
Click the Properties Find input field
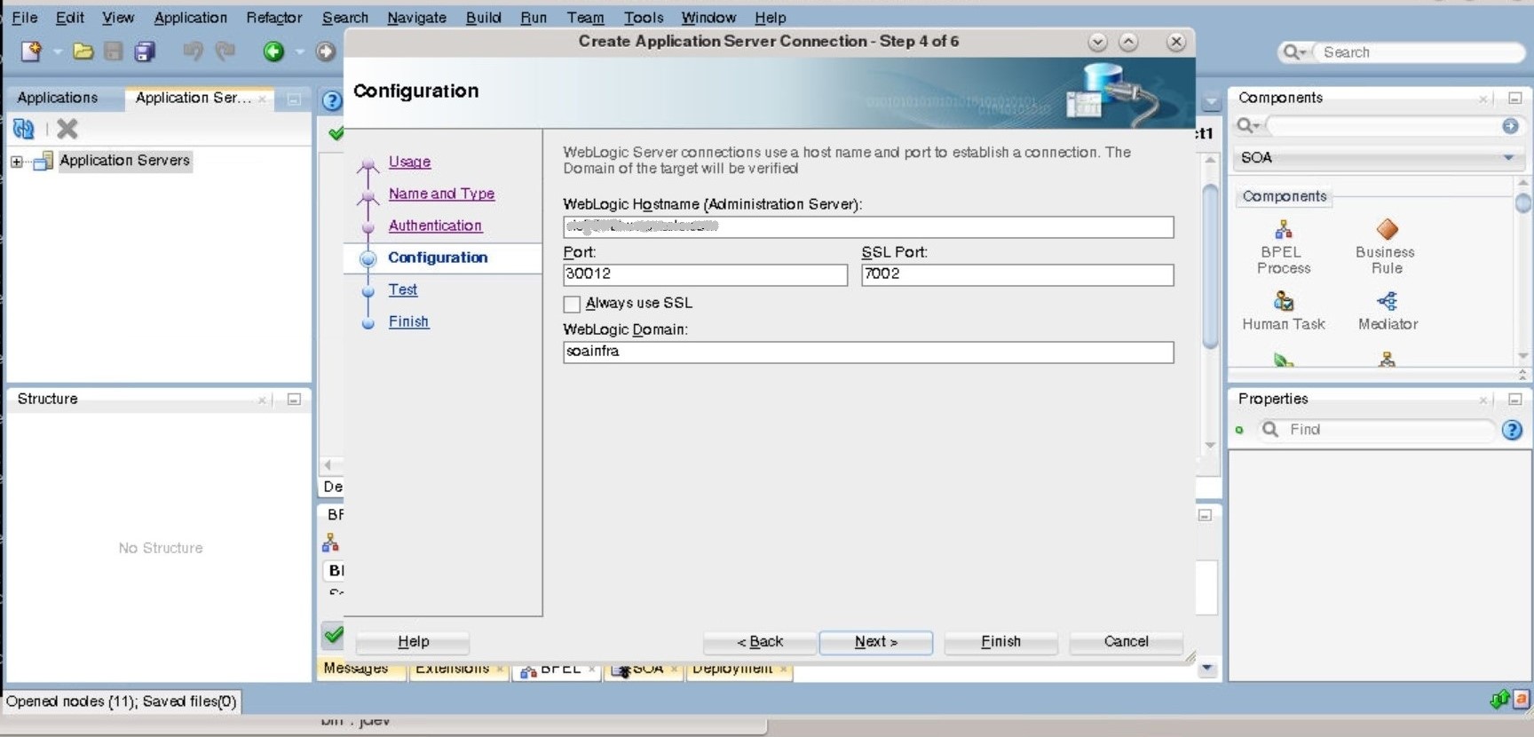(1388, 430)
